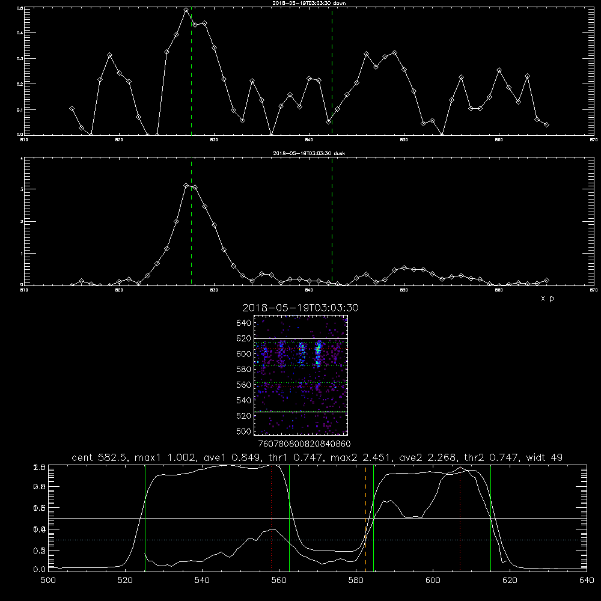This screenshot has width=601, height=601.
Task: Click 'thr2 0.747' in the statistics line
Action: click(x=492, y=457)
